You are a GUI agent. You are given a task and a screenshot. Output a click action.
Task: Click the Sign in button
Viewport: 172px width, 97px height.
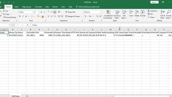click(x=155, y=2)
